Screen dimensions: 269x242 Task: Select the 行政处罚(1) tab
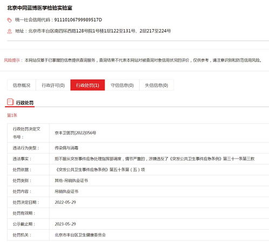coord(87,85)
